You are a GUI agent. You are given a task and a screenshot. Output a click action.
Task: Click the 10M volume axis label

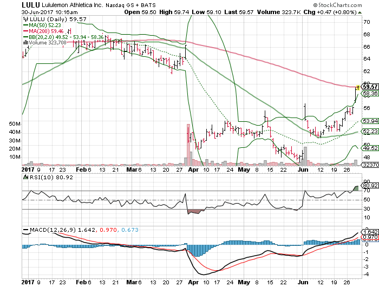click(x=15, y=157)
